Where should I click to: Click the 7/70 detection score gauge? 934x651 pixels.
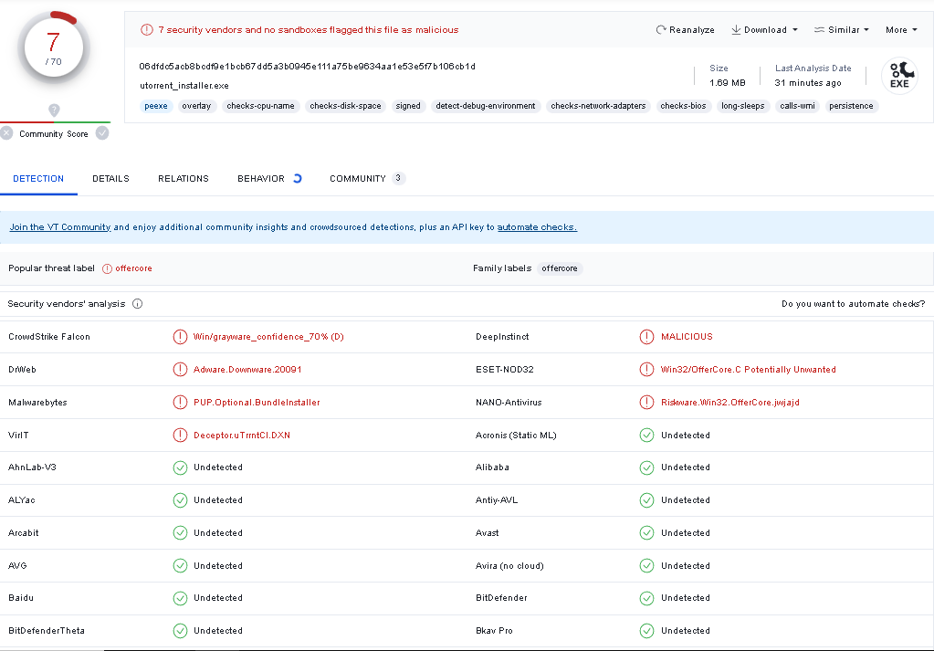point(53,47)
